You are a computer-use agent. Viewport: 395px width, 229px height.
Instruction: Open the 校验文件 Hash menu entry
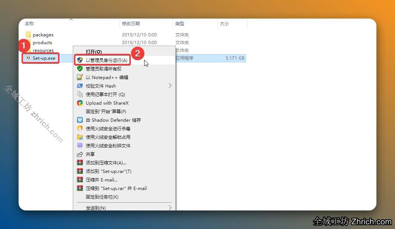tap(124, 86)
